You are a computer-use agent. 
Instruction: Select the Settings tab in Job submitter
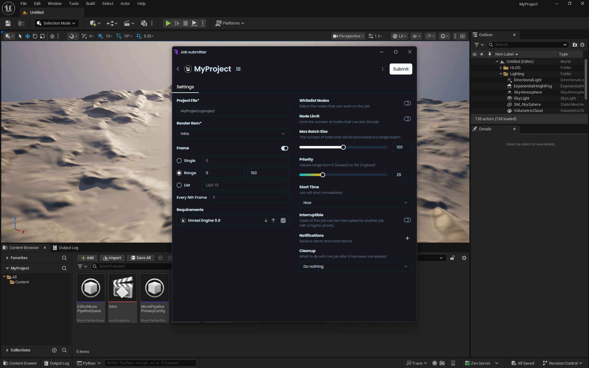tap(185, 87)
